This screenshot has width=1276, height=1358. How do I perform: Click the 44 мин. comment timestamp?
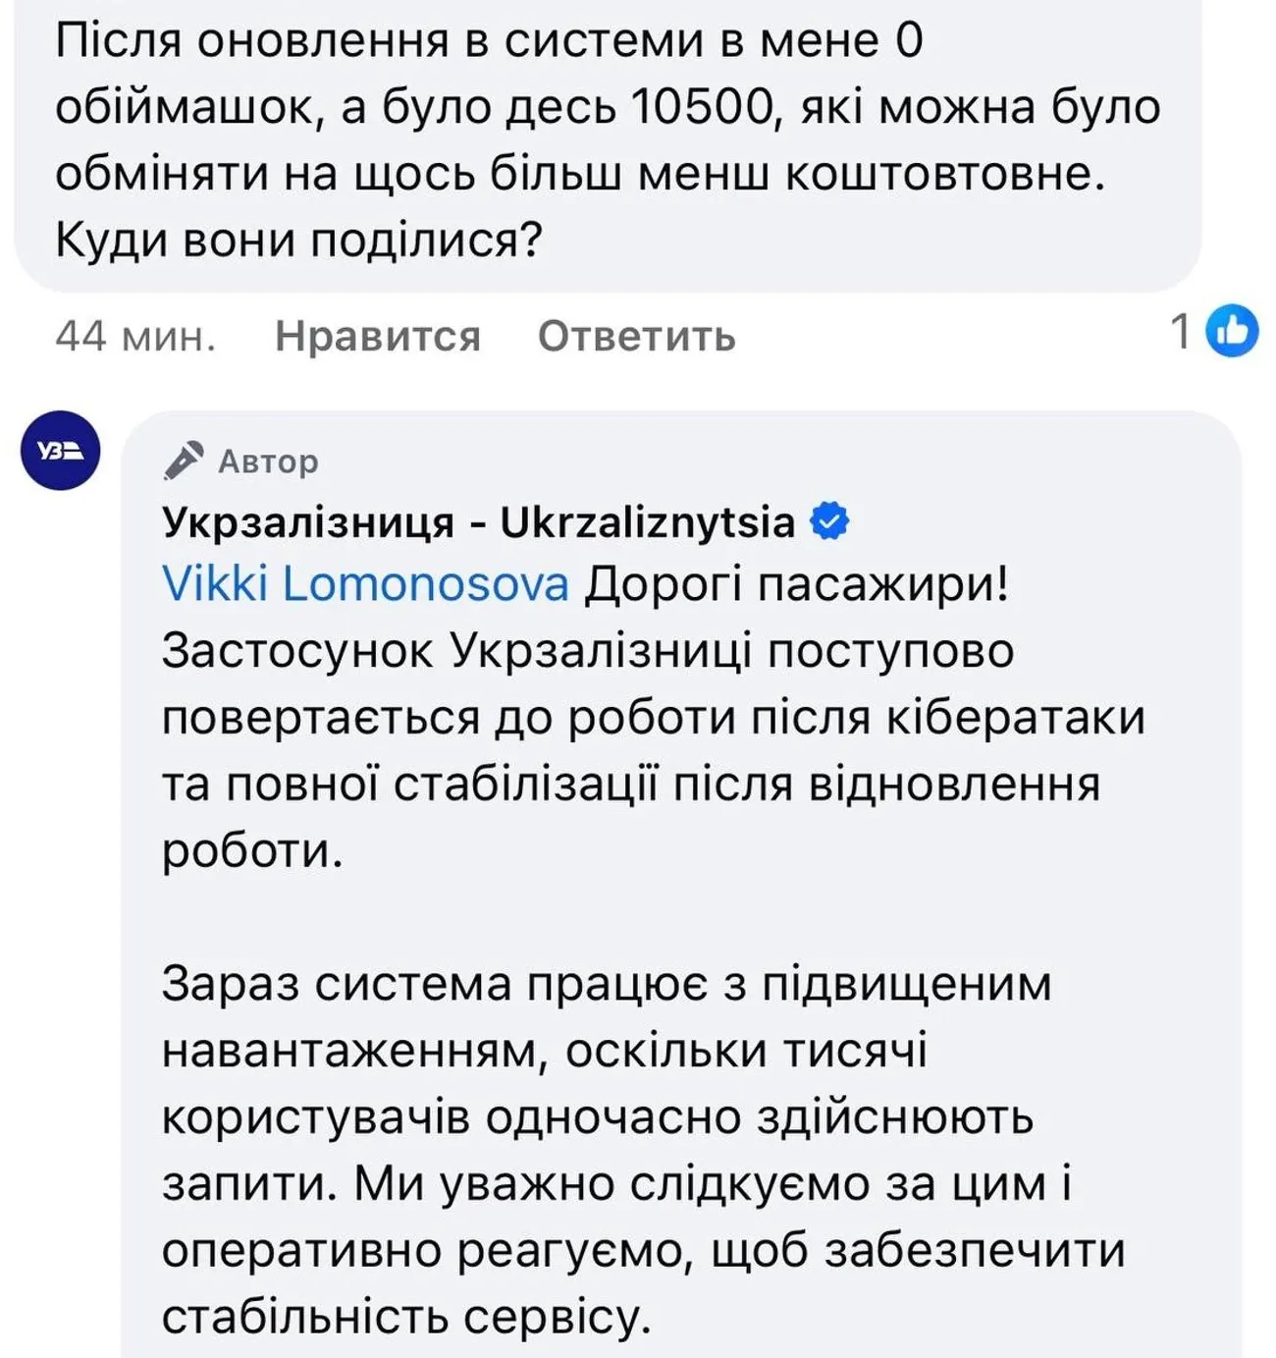coord(135,336)
